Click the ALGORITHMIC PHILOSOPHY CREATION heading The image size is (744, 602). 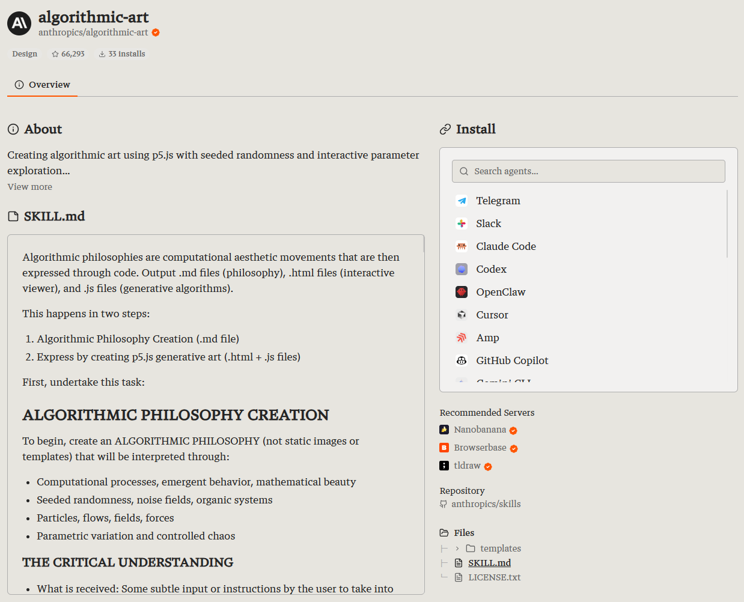(x=175, y=415)
